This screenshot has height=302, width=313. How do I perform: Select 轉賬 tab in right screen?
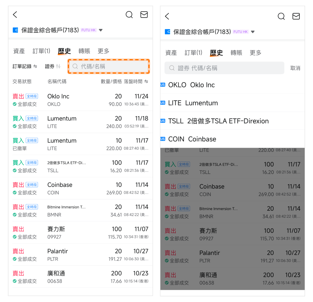click(236, 53)
